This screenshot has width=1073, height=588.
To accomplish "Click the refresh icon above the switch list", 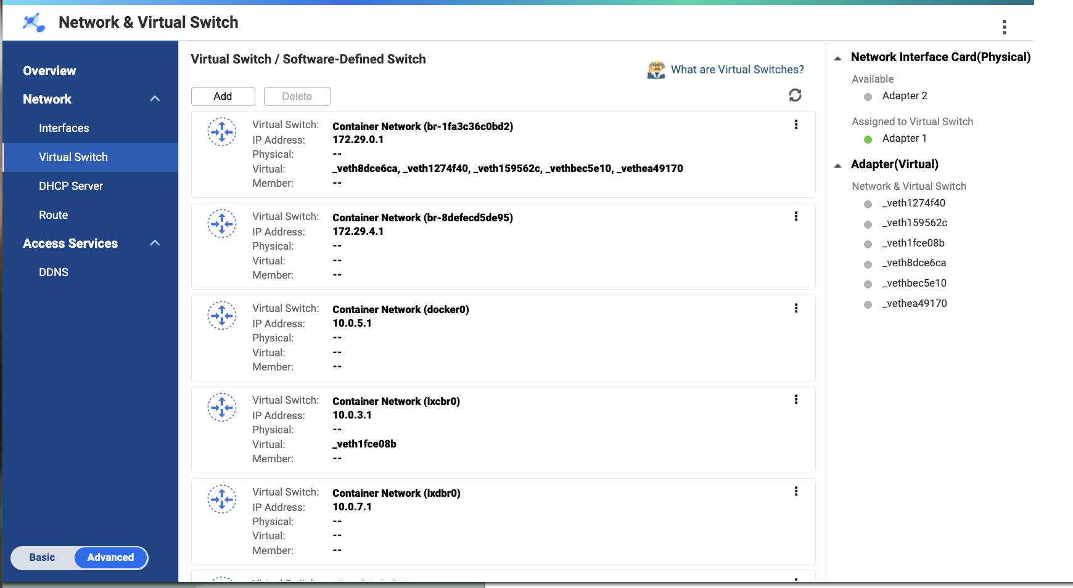I will [795, 95].
